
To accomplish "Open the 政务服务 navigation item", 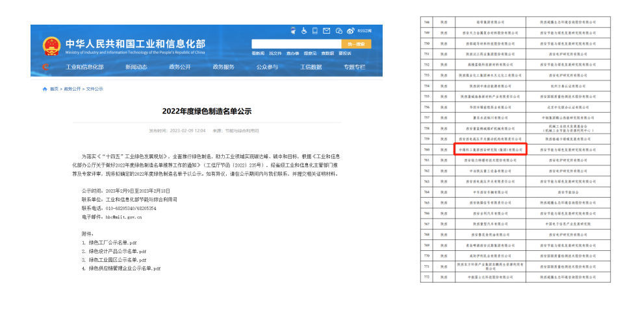I will coord(223,67).
